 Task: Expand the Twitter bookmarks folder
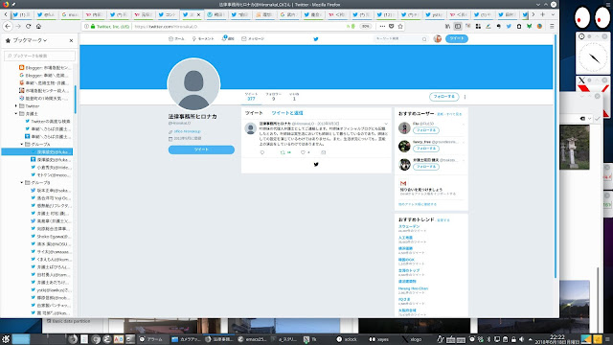tap(16, 106)
